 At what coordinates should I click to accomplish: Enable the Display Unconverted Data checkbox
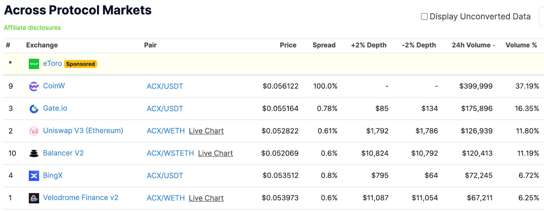424,17
